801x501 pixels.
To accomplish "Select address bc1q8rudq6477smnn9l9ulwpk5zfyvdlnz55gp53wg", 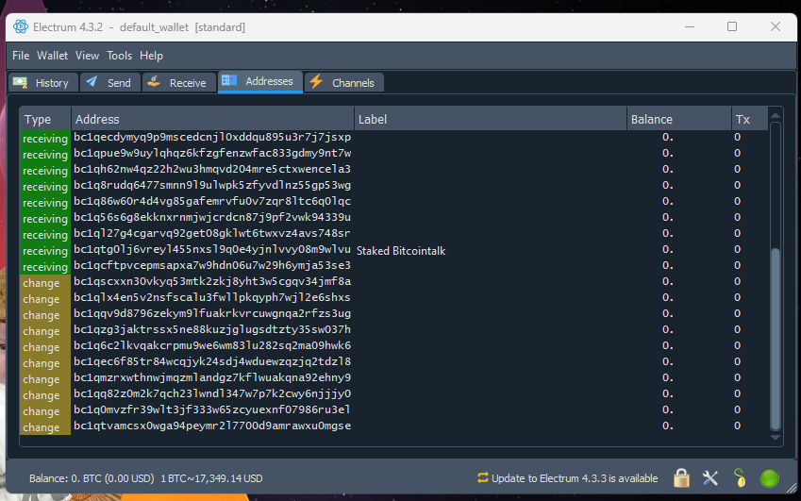I will 212,185.
